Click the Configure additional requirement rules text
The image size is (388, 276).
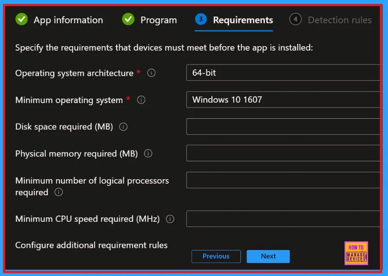pos(92,246)
